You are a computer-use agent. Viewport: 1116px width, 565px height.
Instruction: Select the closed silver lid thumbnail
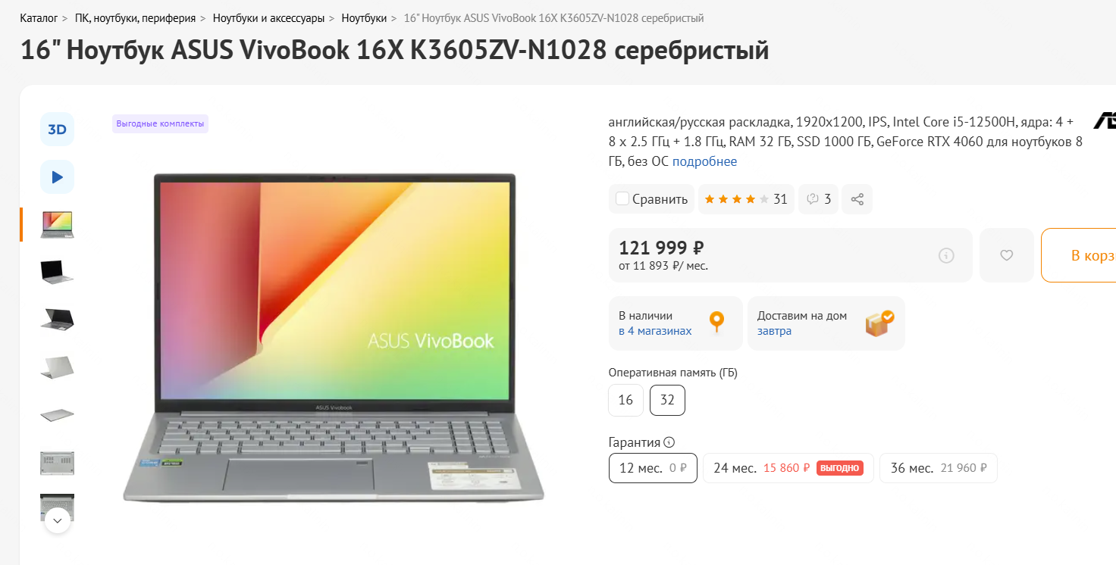[57, 367]
